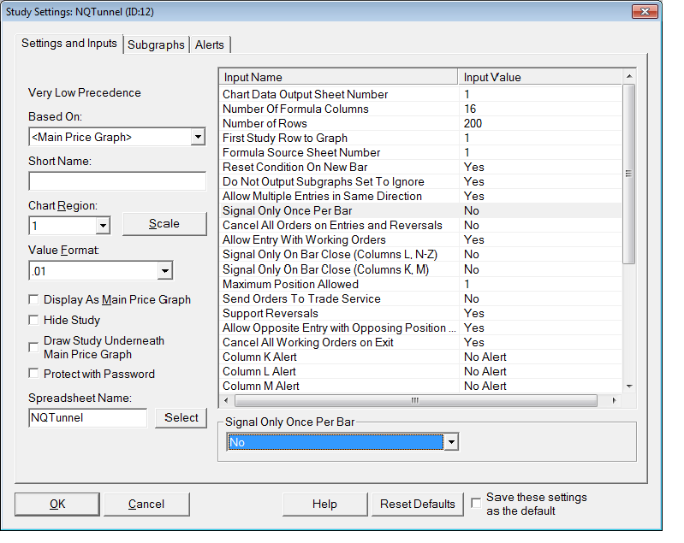Check Save these settings as the default
The image size is (684, 543).
coord(476,504)
